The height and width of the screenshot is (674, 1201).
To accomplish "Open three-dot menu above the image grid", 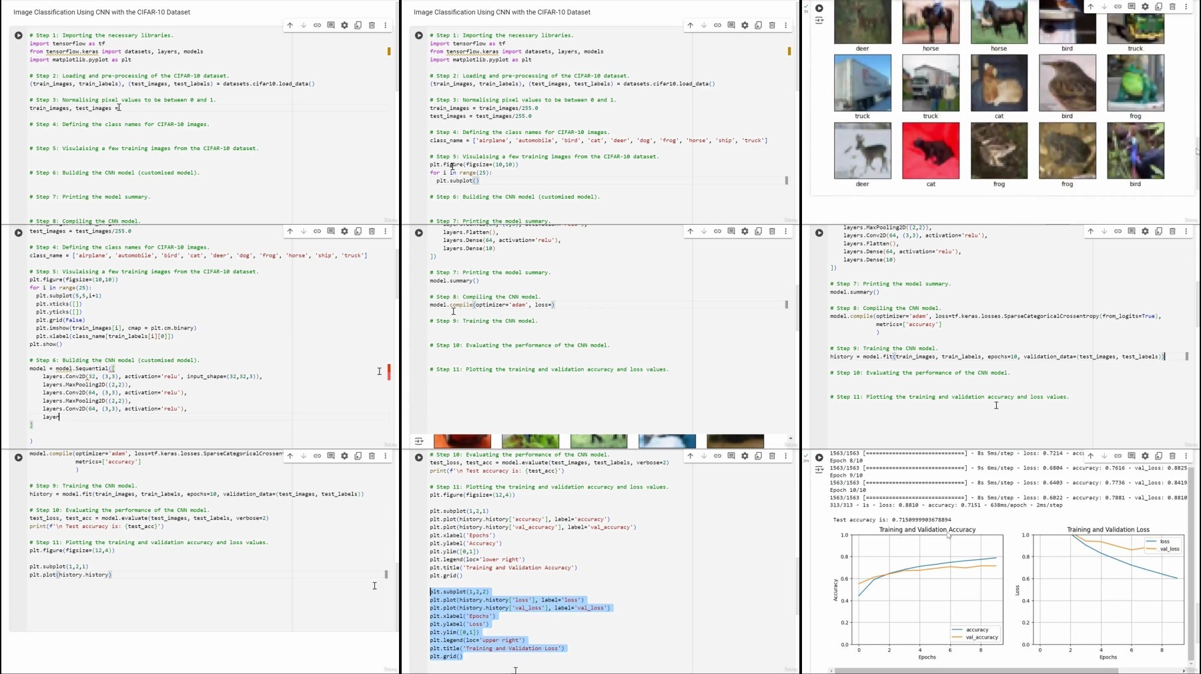I will 1186,7.
